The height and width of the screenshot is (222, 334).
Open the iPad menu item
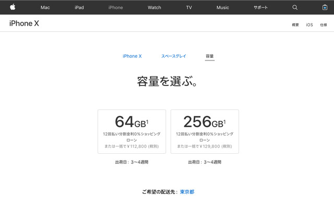(79, 7)
